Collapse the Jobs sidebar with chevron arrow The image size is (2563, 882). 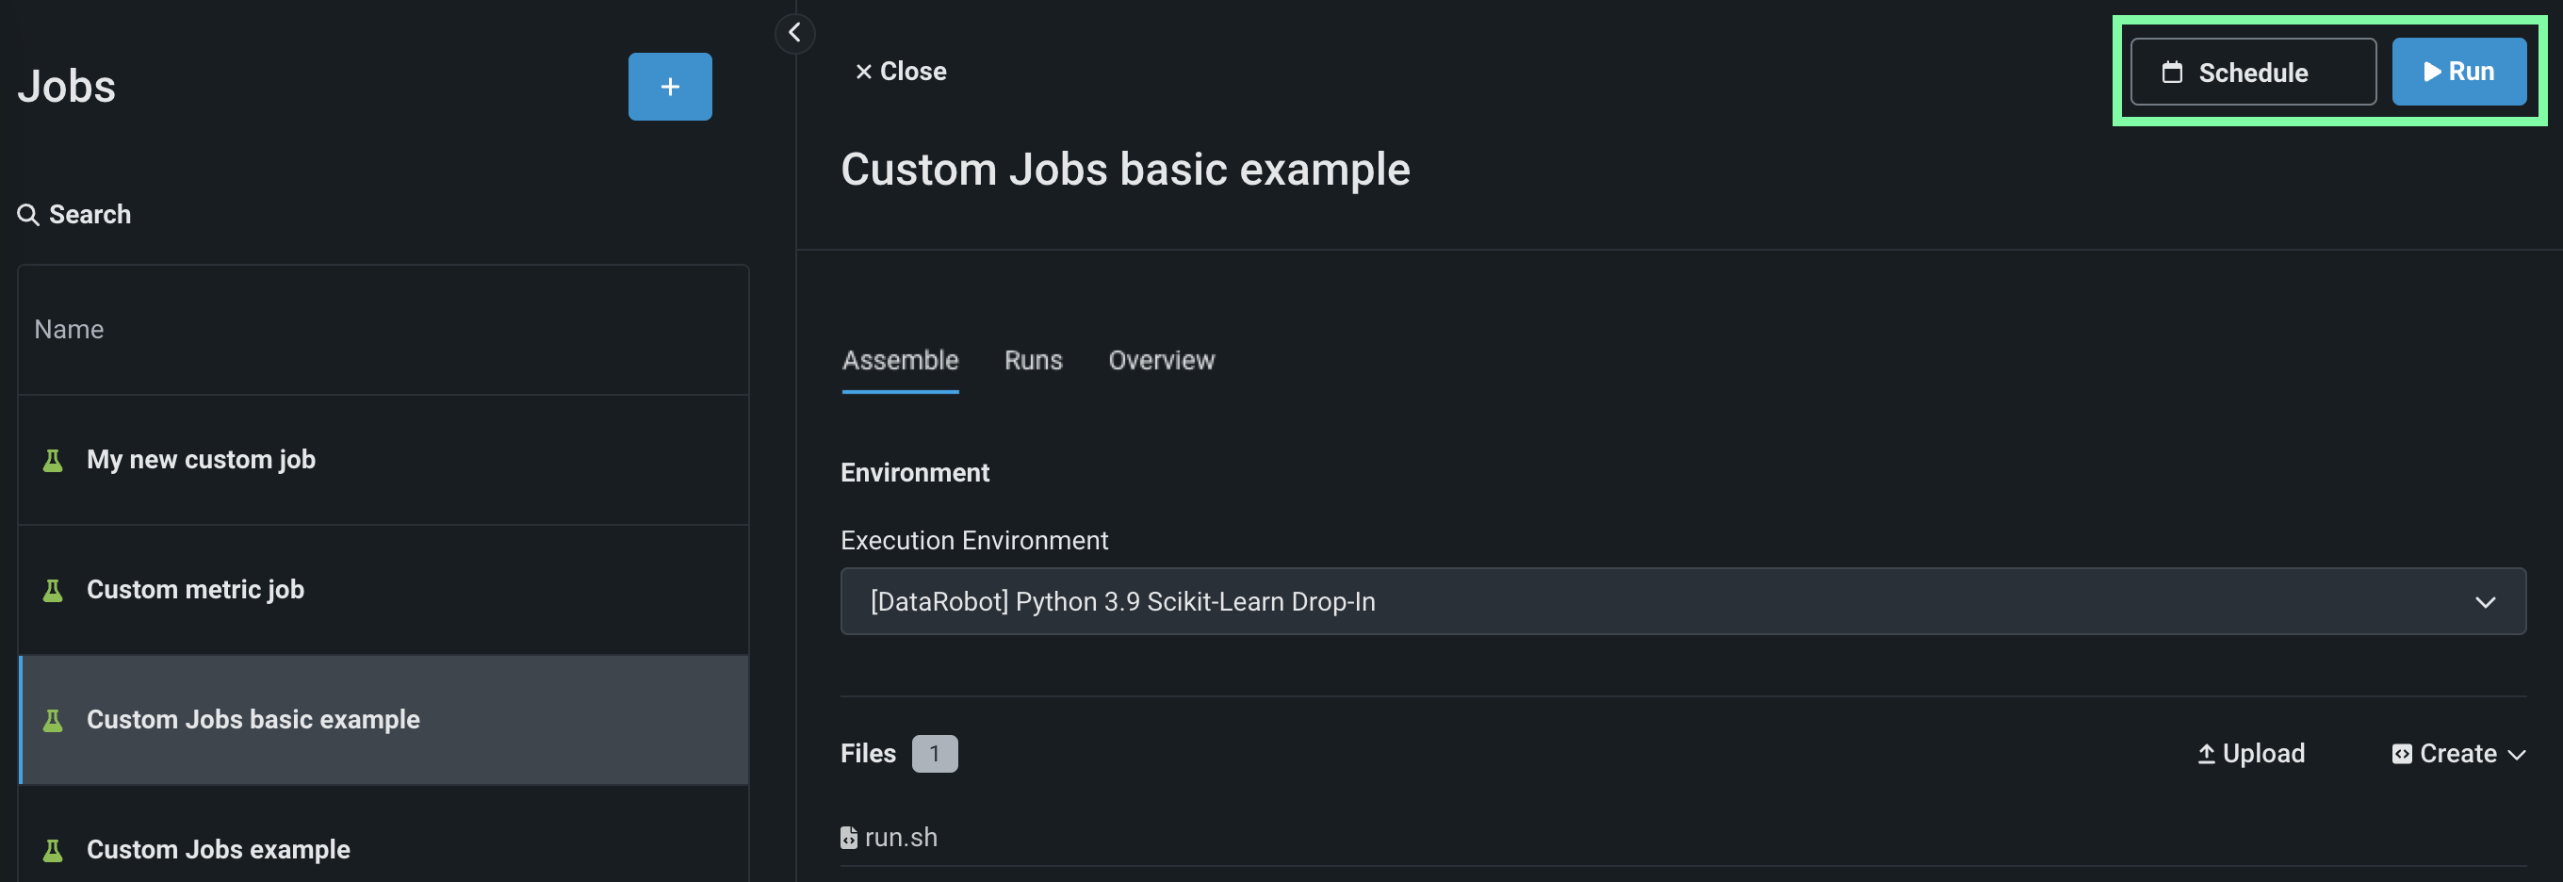point(794,33)
